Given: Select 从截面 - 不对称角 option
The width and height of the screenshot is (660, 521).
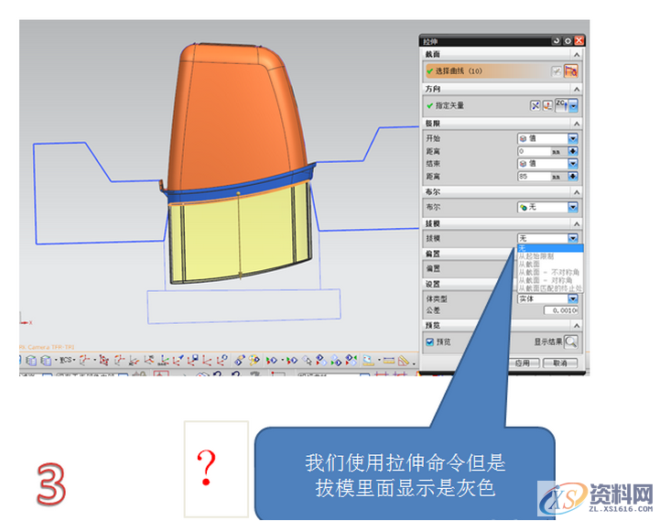Looking at the screenshot, I should 549,272.
